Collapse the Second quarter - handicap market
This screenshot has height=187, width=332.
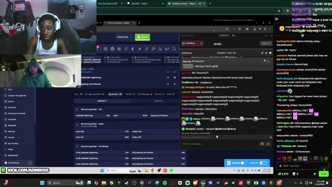click(77, 146)
